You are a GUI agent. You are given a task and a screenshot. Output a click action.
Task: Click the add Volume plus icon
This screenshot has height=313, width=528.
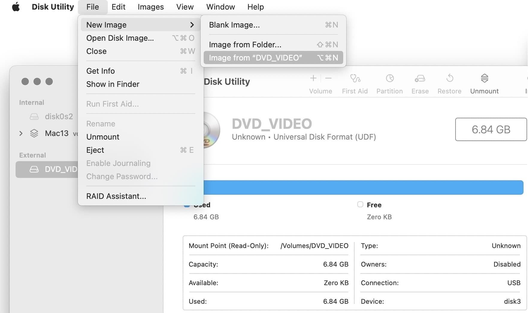(x=313, y=78)
